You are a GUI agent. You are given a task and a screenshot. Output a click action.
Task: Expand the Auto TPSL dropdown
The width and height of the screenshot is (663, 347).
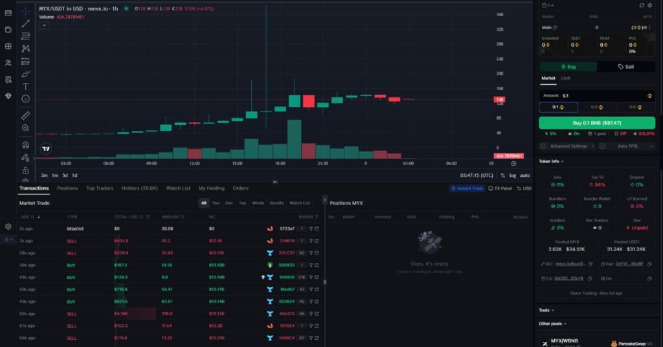(x=651, y=146)
